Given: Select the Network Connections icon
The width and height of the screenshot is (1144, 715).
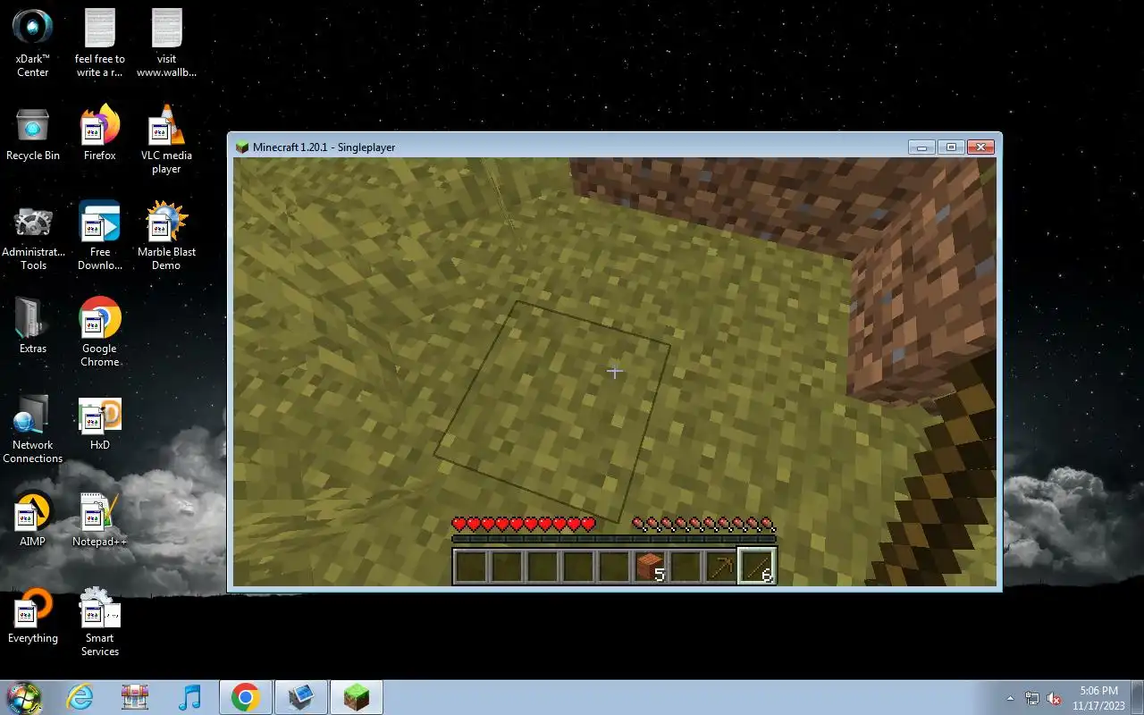Looking at the screenshot, I should [x=33, y=430].
